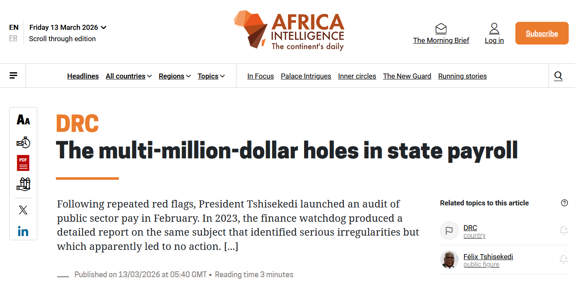The height and width of the screenshot is (281, 575).
Task: Open the Palace Intrigues section
Action: (x=306, y=76)
